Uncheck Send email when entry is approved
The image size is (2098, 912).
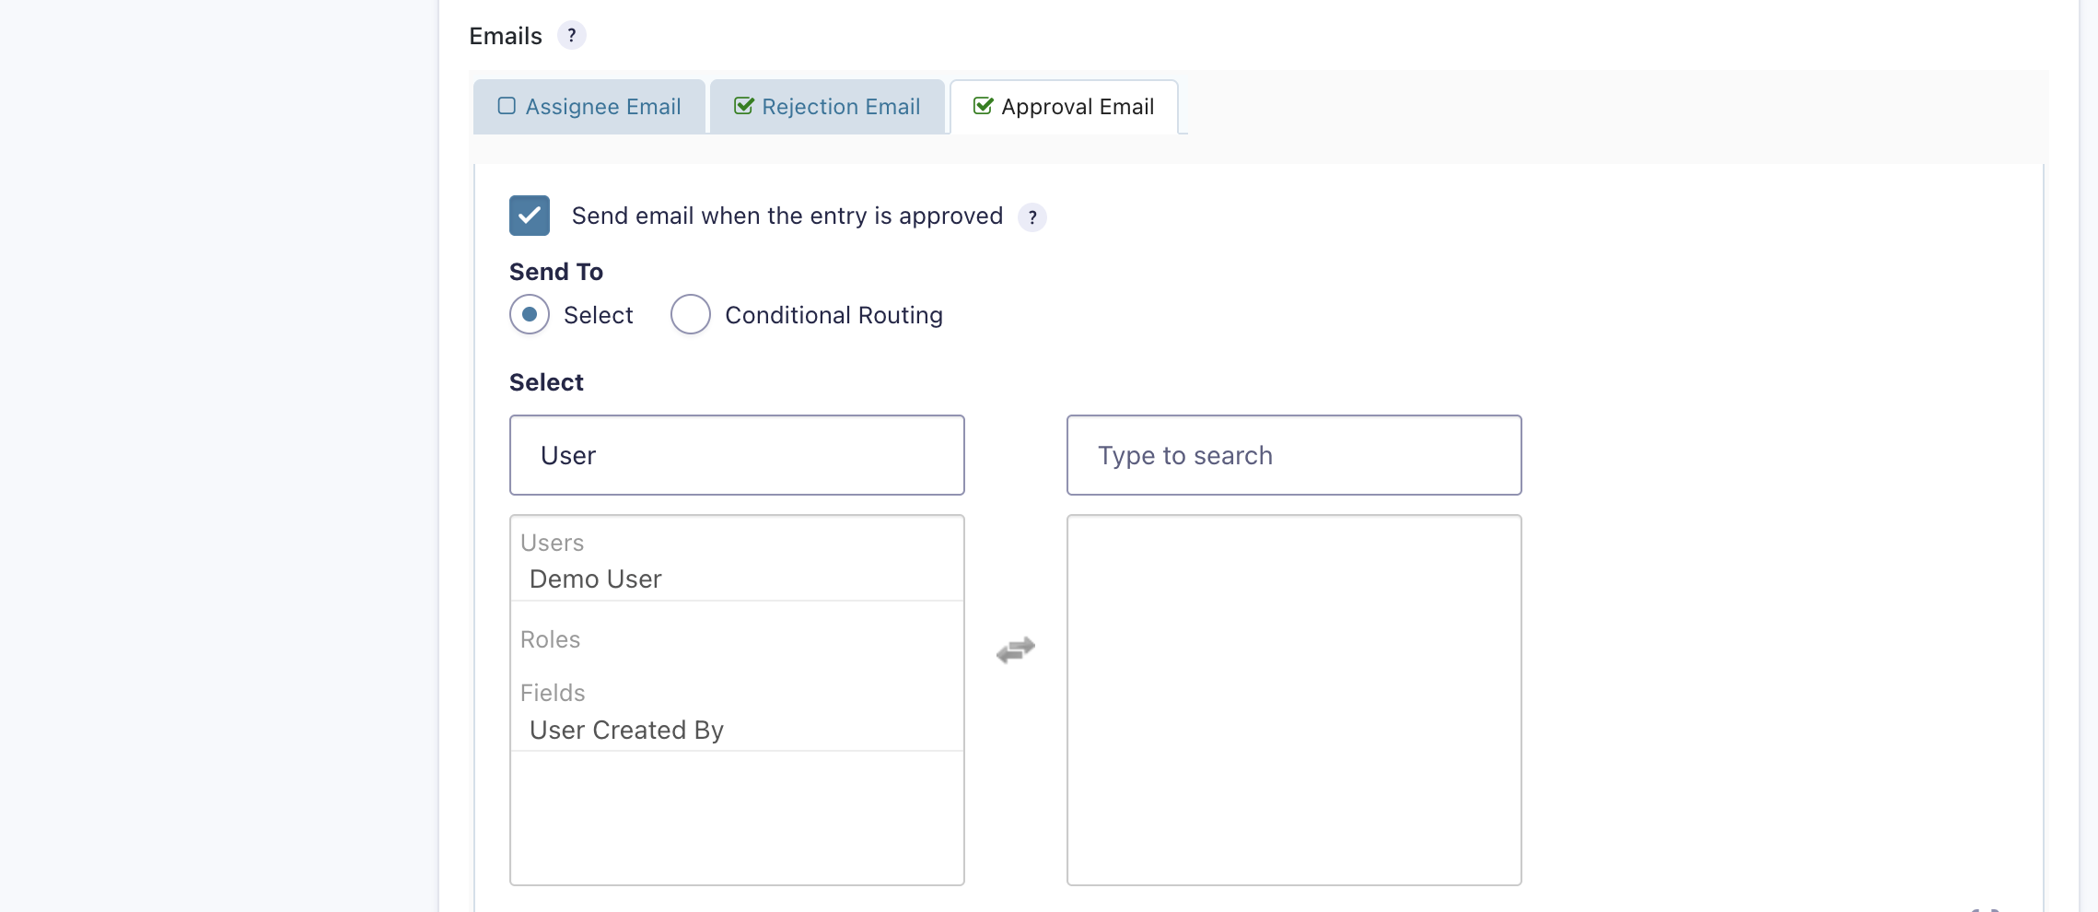tap(530, 216)
